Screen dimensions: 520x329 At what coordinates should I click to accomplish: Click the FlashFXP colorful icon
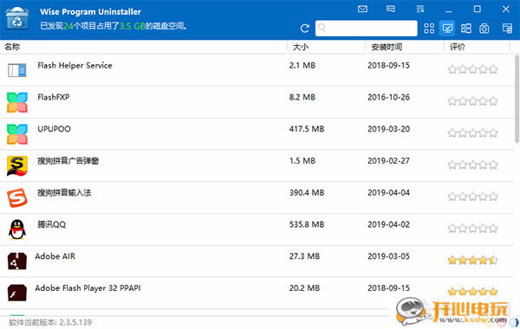pos(17,102)
